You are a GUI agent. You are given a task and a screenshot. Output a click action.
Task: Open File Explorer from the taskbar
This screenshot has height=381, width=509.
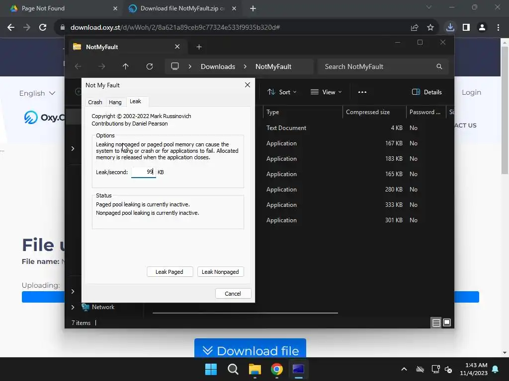point(255,369)
